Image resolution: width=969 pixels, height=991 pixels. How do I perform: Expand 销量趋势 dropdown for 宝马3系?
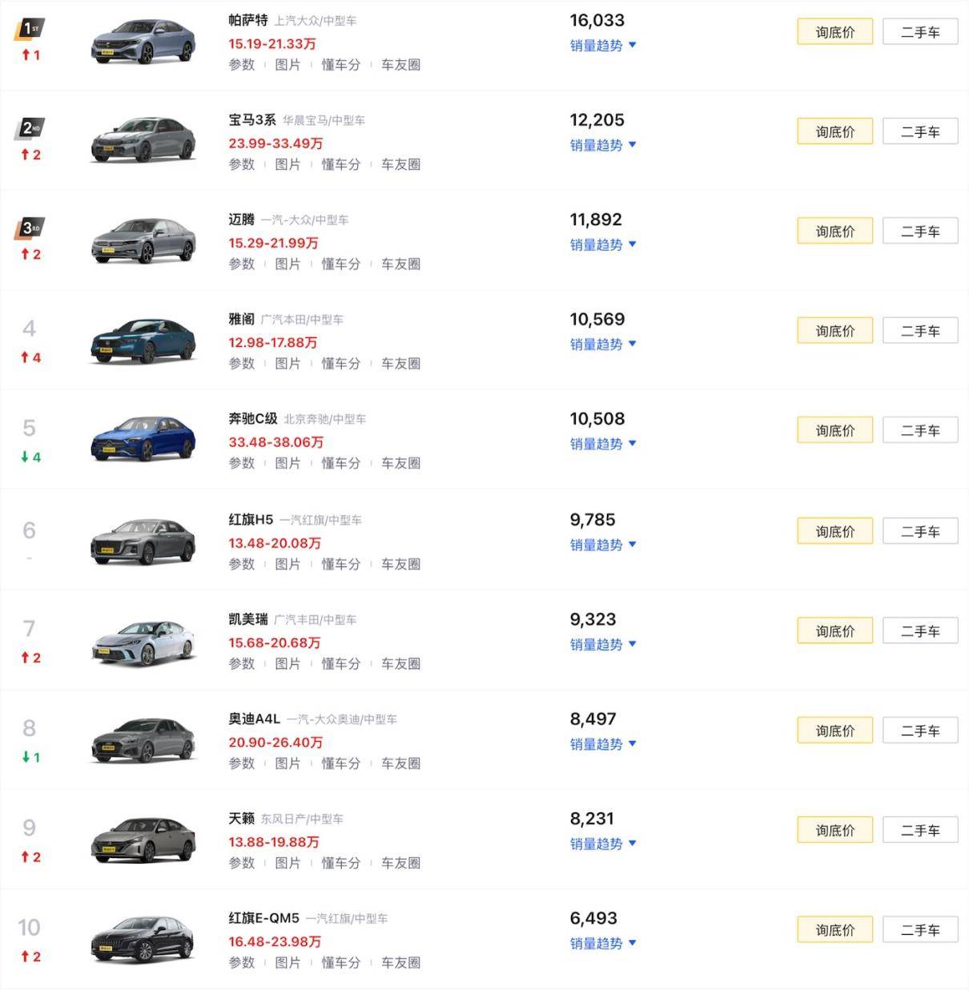tap(603, 145)
